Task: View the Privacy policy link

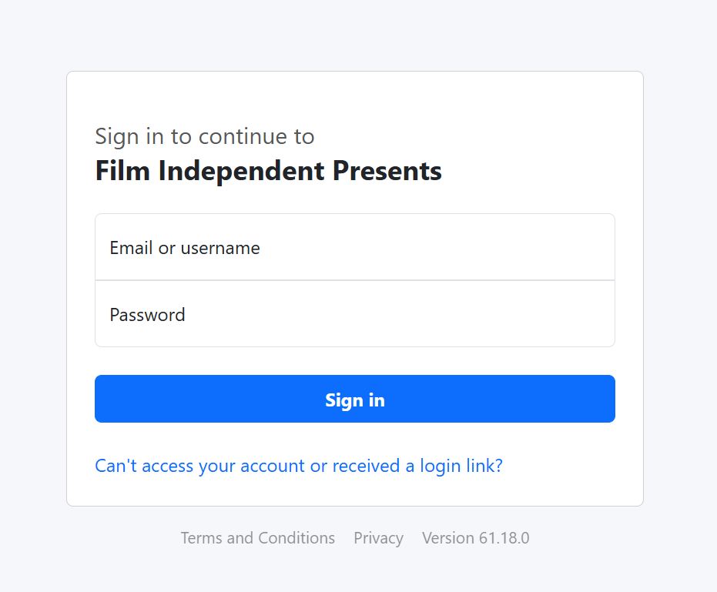Action: 378,538
